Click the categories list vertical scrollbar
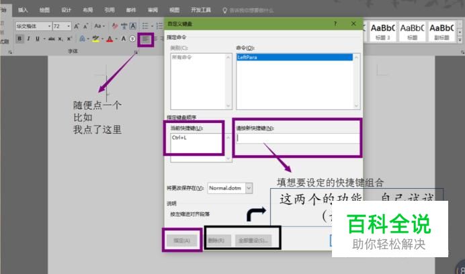The height and width of the screenshot is (274, 465). click(228, 81)
